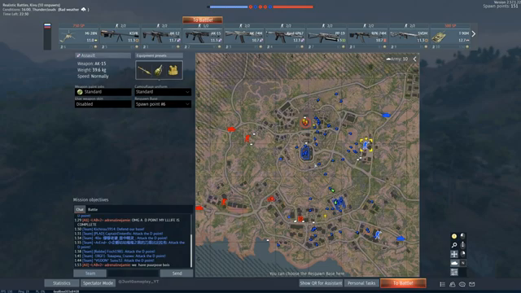Screen dimensions: 521x293
Task: Switch to the Chat tab
Action: click(80, 210)
